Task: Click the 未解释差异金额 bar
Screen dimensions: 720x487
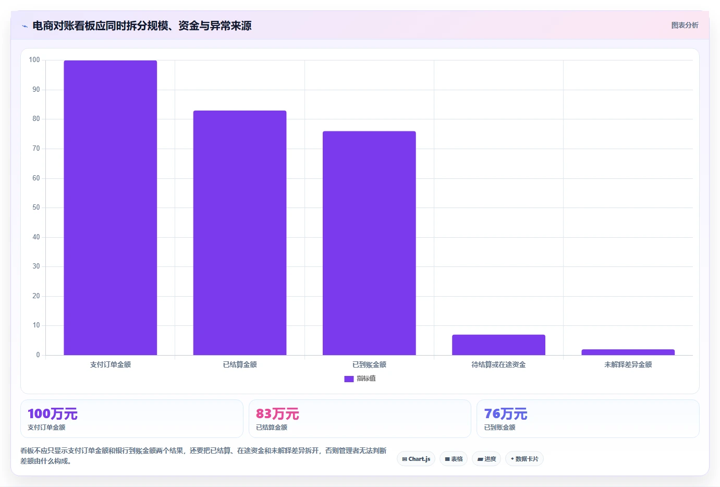Action: (x=628, y=352)
